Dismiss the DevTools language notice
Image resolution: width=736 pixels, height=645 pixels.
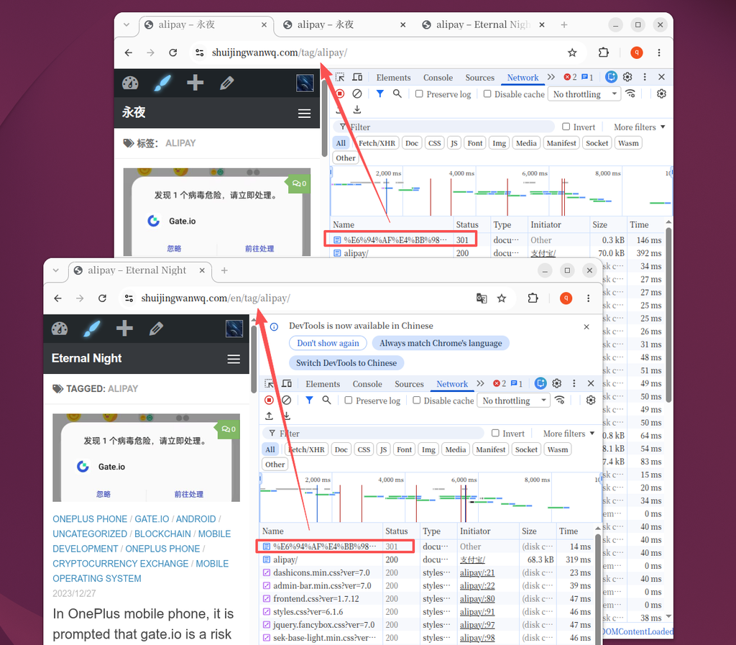pos(586,326)
